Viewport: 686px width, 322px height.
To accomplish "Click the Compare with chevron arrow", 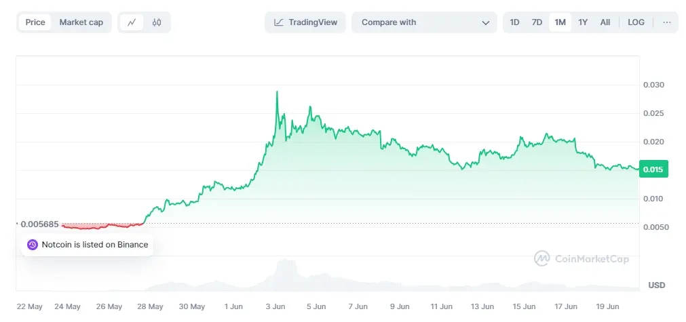I will (485, 22).
